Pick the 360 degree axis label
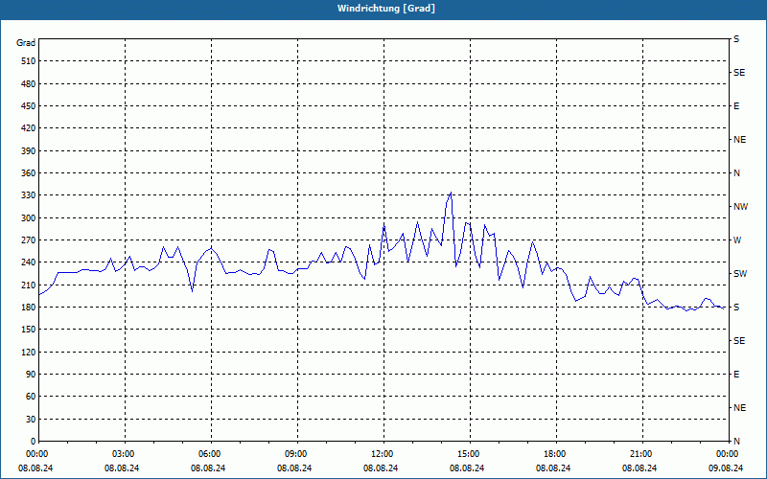This screenshot has height=479, width=767. click(29, 173)
